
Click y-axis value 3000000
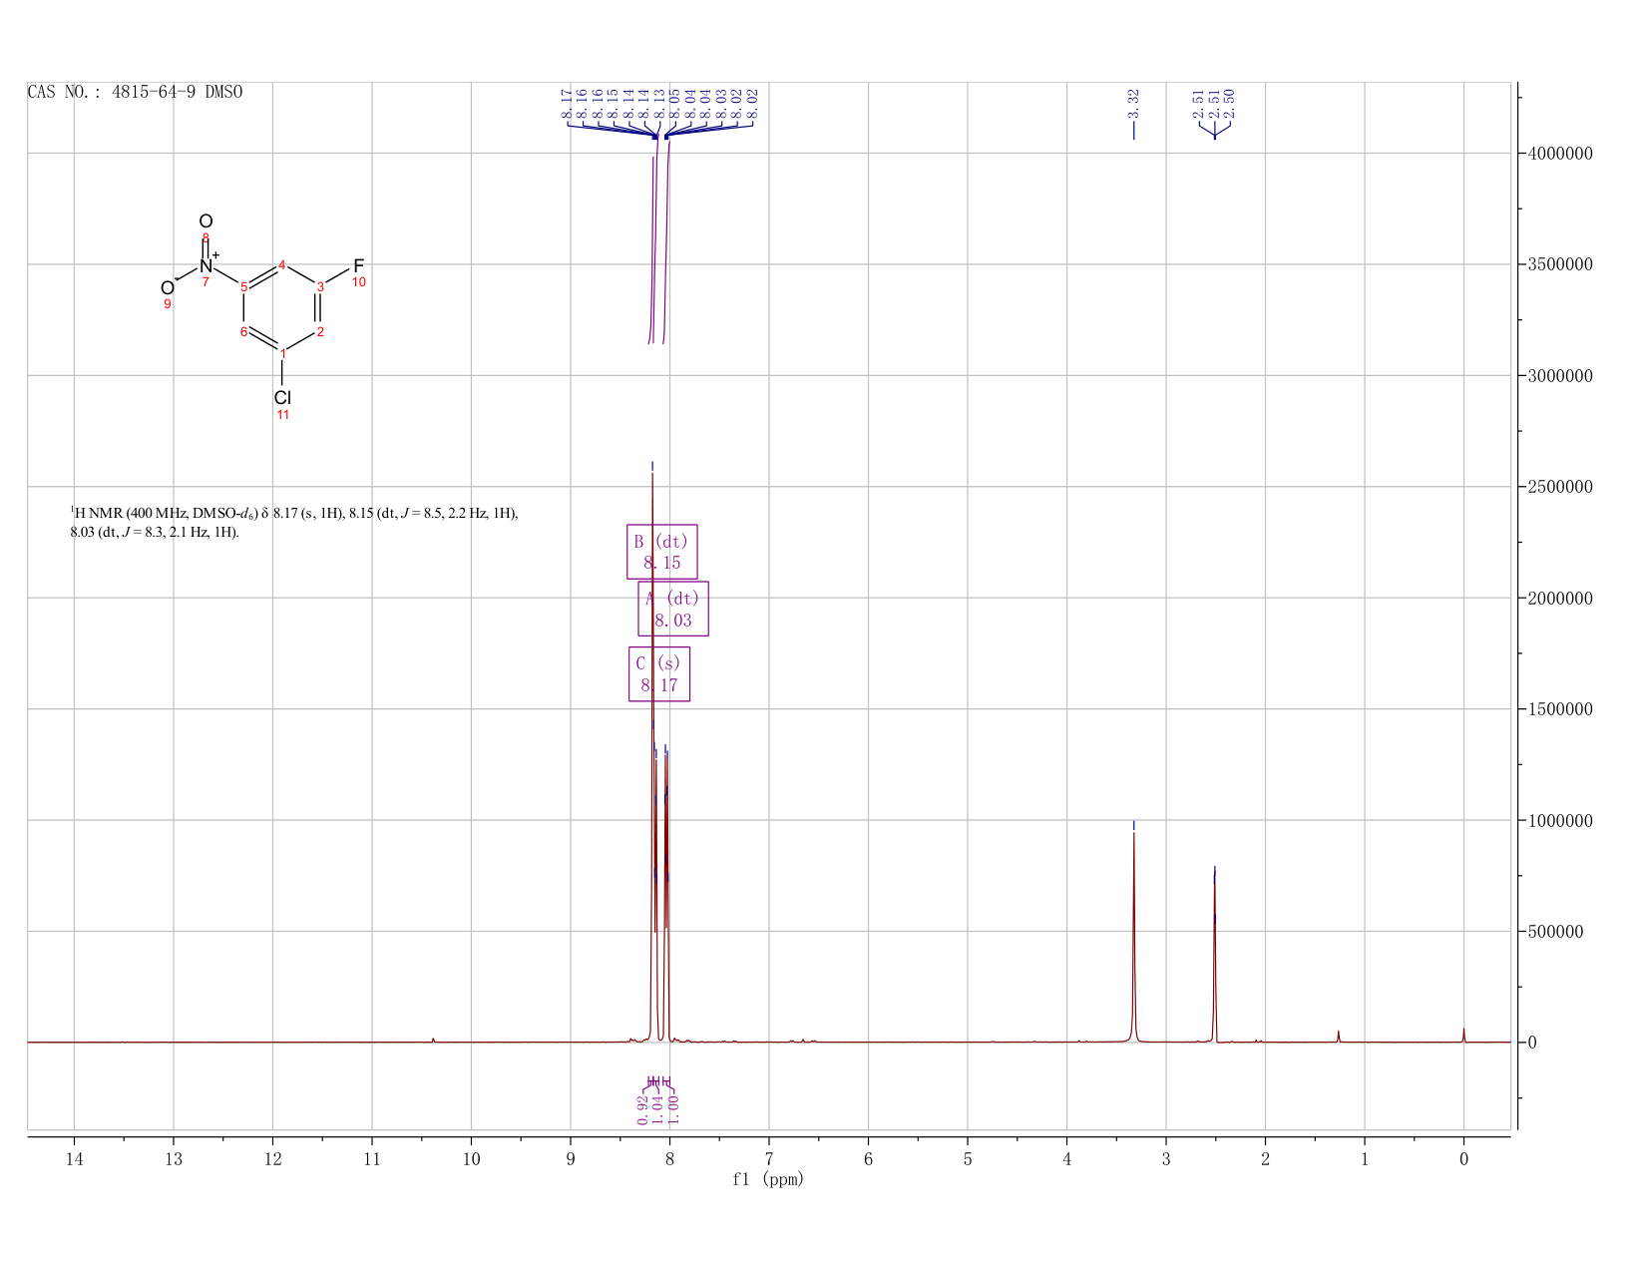pyautogui.click(x=1559, y=376)
